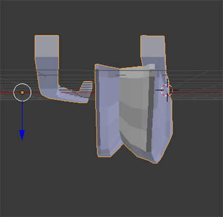The height and width of the screenshot is (217, 223).
Task: Click the white manipulator circle
Action: (23, 92)
